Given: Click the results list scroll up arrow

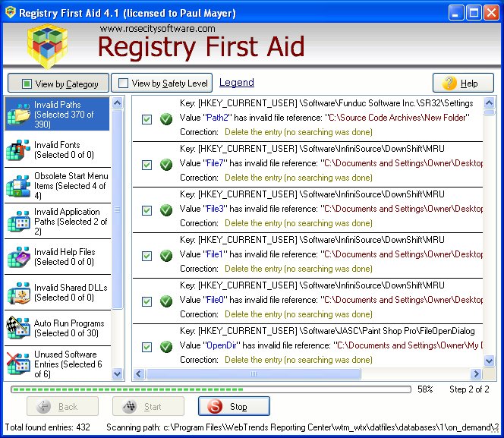Looking at the screenshot, I should point(489,102).
